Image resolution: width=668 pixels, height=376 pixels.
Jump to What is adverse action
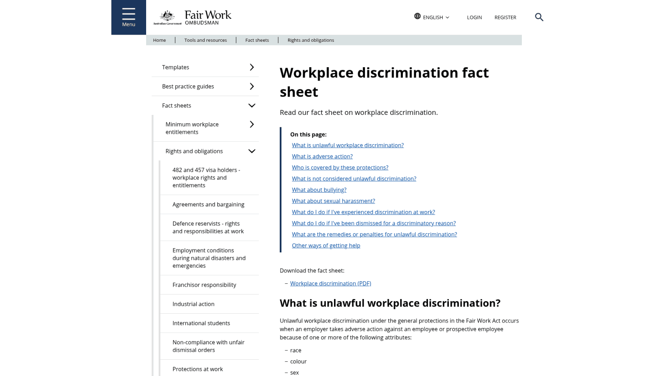click(x=322, y=156)
